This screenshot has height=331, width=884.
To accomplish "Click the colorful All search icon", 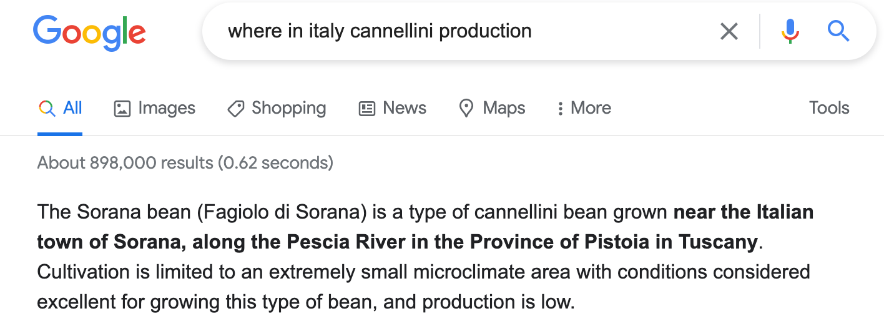I will point(47,108).
